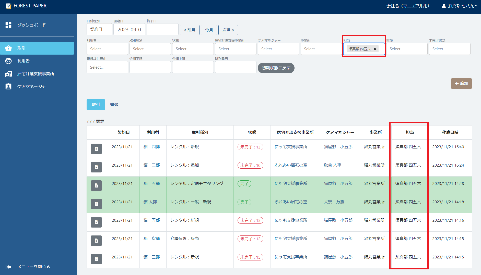This screenshot has height=275, width=481.
Task: Click the face icon for 利用者
Action: 8,61
